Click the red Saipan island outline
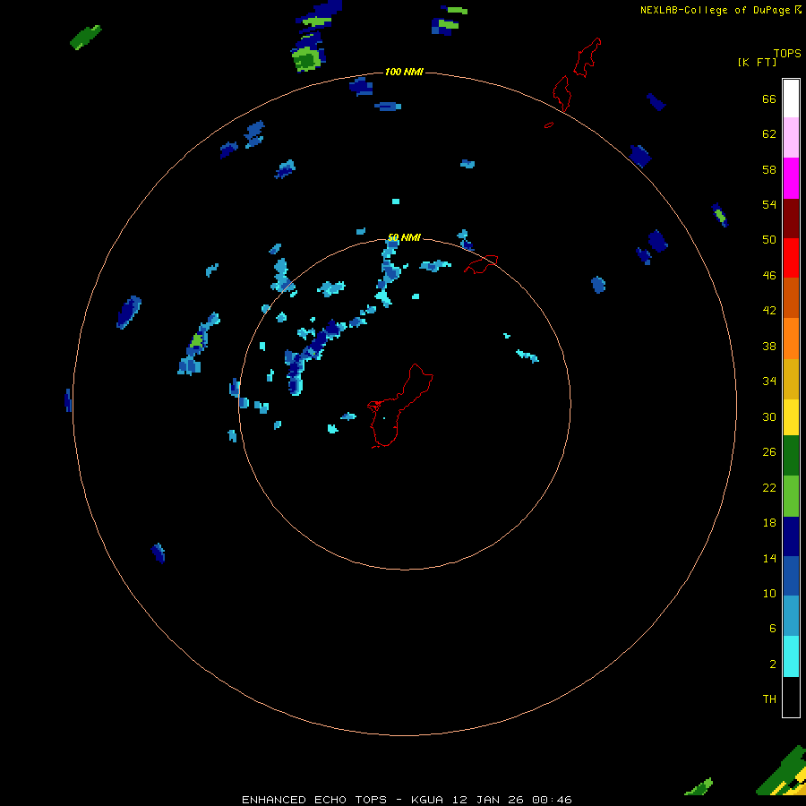The width and height of the screenshot is (806, 806). (587, 57)
